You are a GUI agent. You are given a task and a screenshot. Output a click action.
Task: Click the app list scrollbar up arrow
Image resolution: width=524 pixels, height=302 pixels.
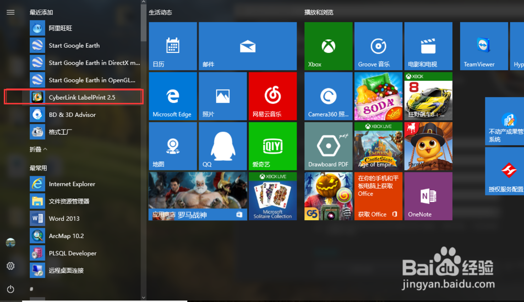tap(144, 2)
